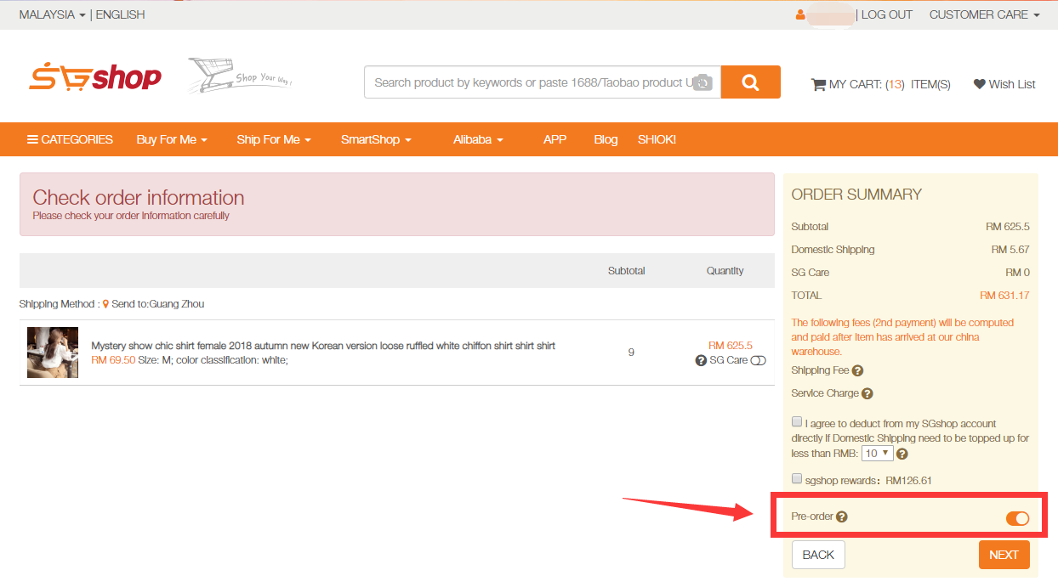Click the ORDER SUMMARY heading

[x=856, y=195]
